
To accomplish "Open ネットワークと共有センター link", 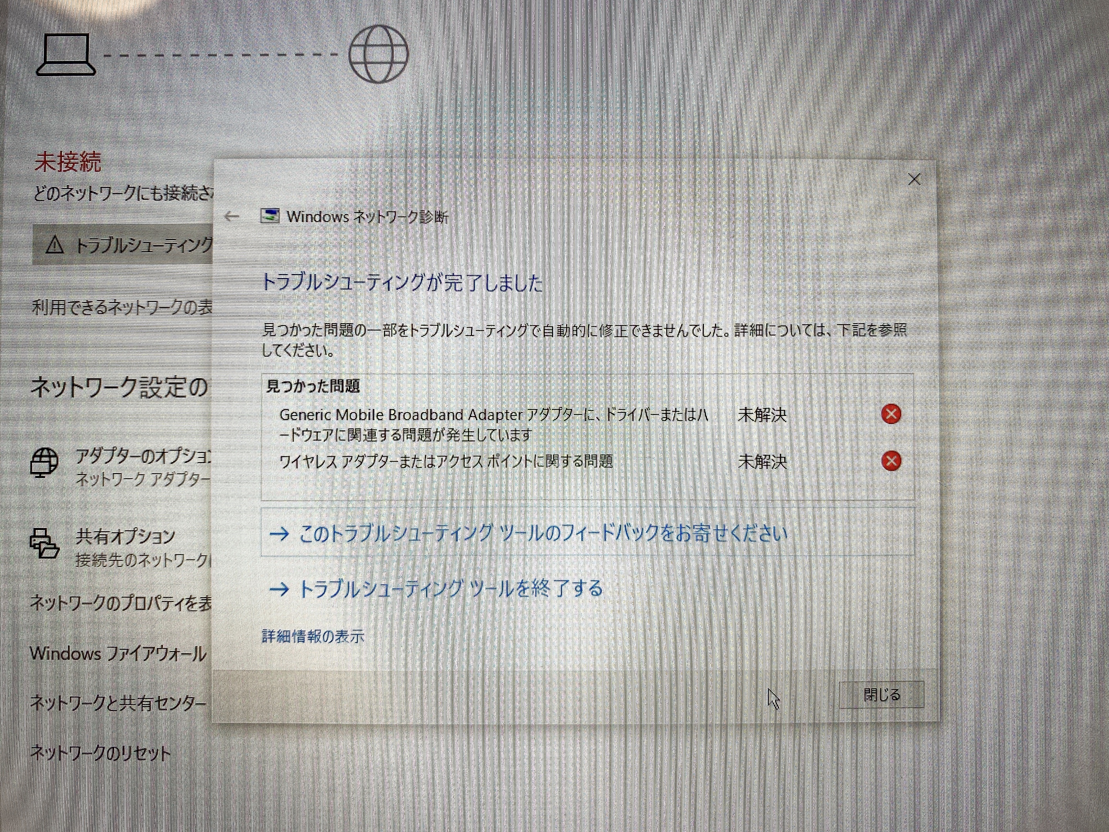I will click(118, 703).
